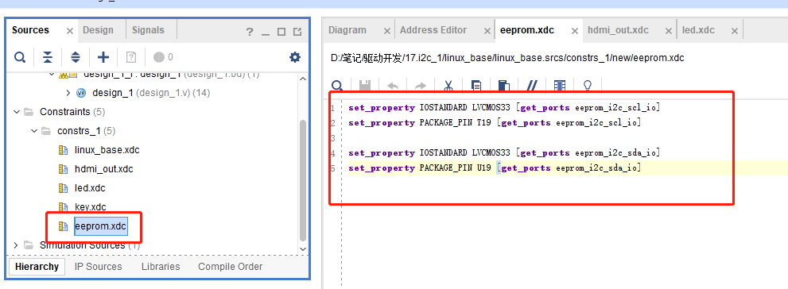The image size is (788, 289).
Task: Switch to IP Sources view
Action: (x=99, y=267)
